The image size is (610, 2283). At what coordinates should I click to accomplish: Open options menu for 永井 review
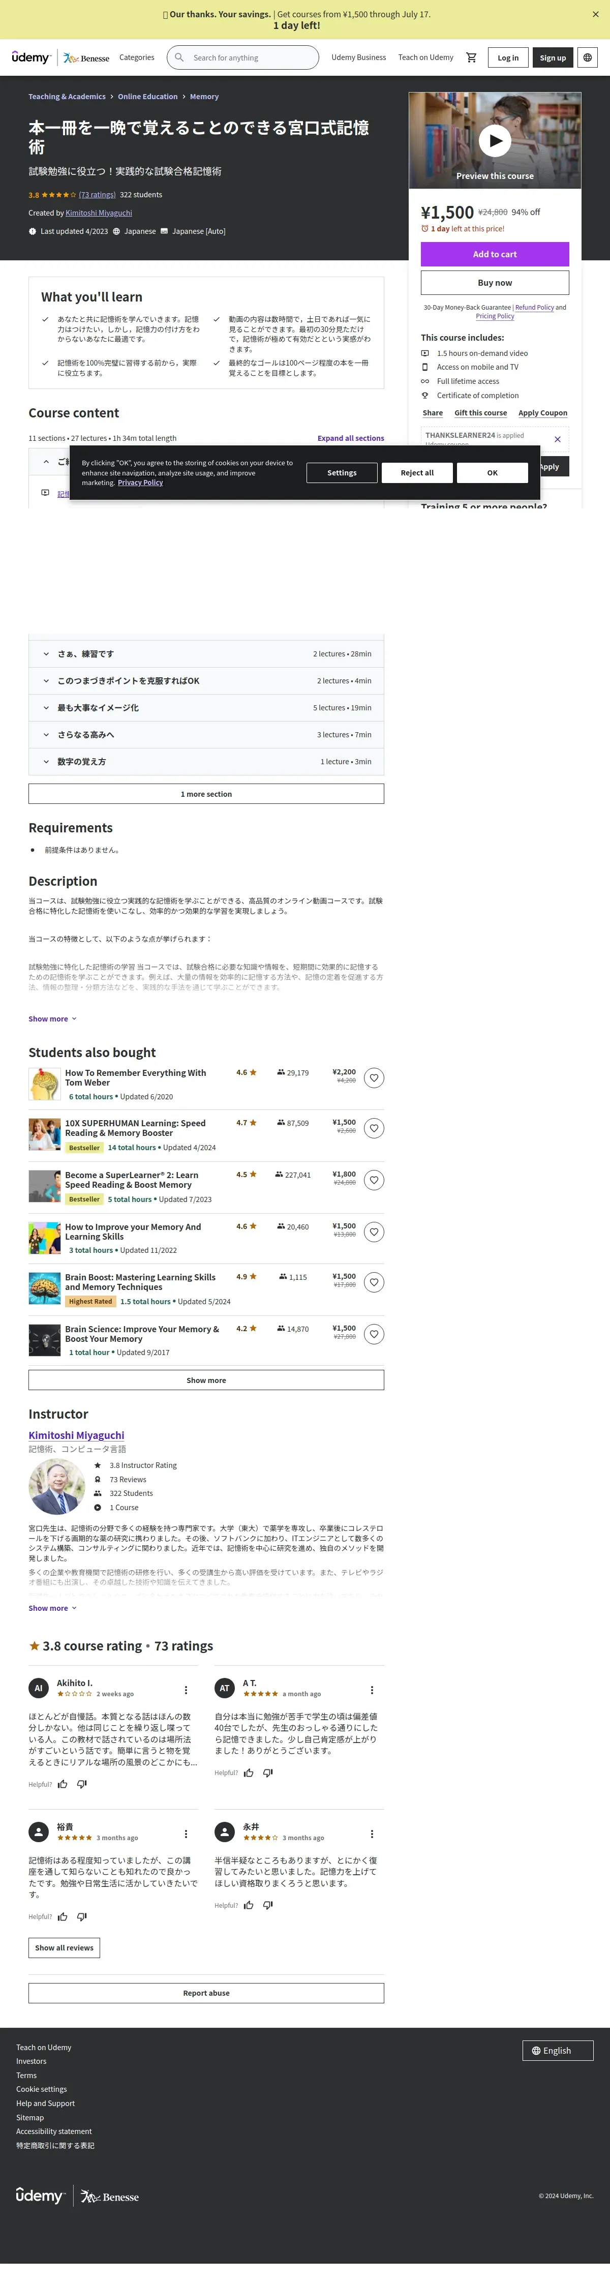coord(372,1834)
